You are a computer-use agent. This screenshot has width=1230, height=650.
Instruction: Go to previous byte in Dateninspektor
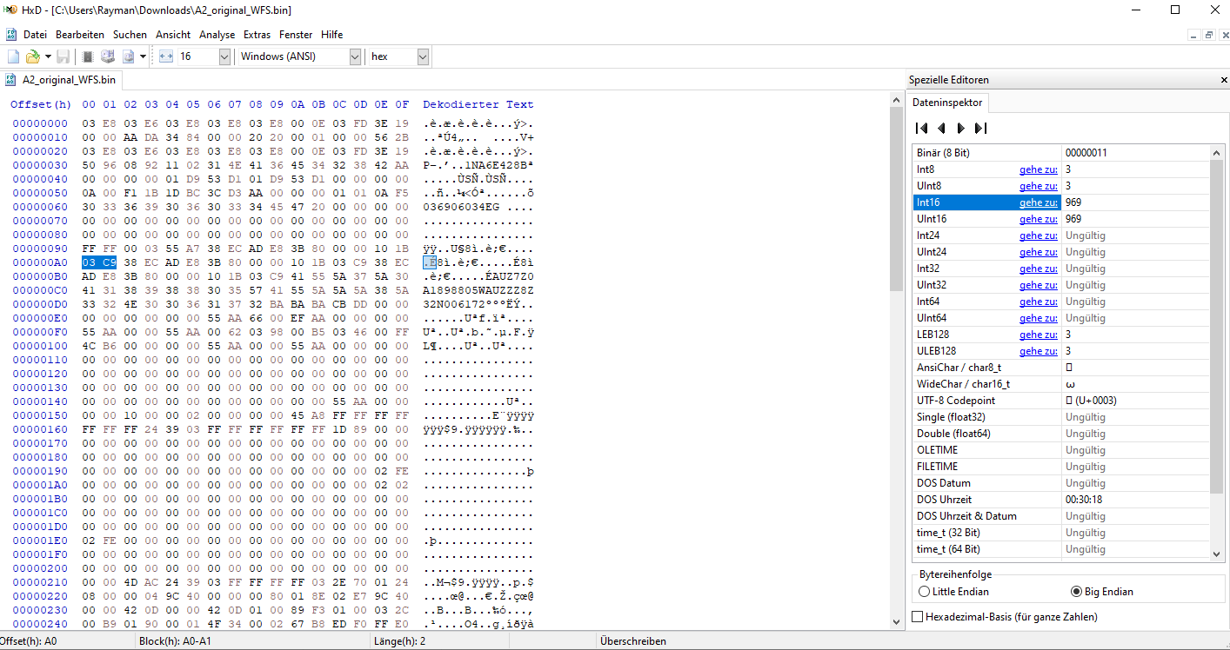coord(941,128)
